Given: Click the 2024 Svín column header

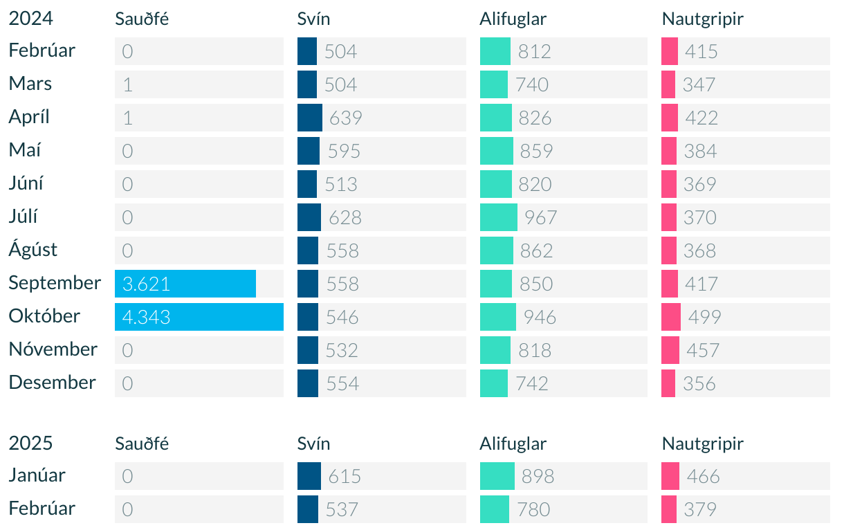Looking at the screenshot, I should [314, 19].
